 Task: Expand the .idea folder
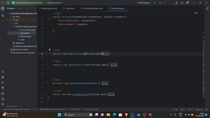pos(11,17)
